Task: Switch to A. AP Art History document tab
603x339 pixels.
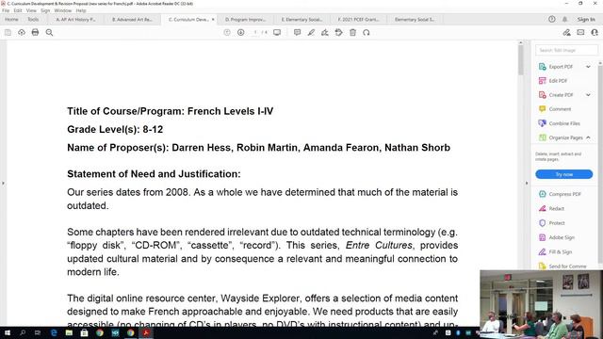Action: [75, 19]
